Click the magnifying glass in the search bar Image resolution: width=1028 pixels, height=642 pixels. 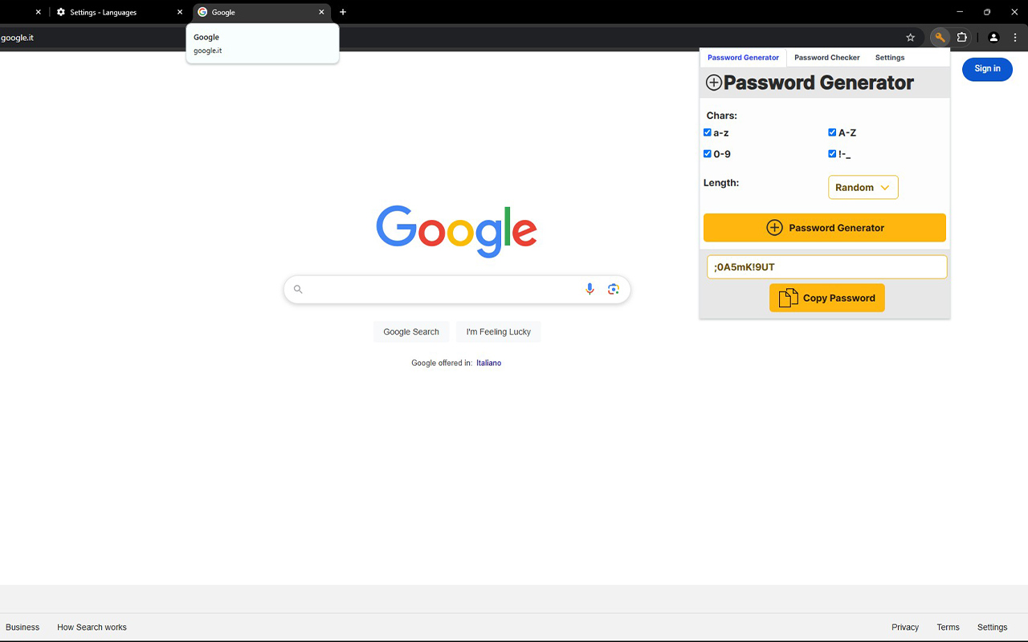pyautogui.click(x=298, y=289)
